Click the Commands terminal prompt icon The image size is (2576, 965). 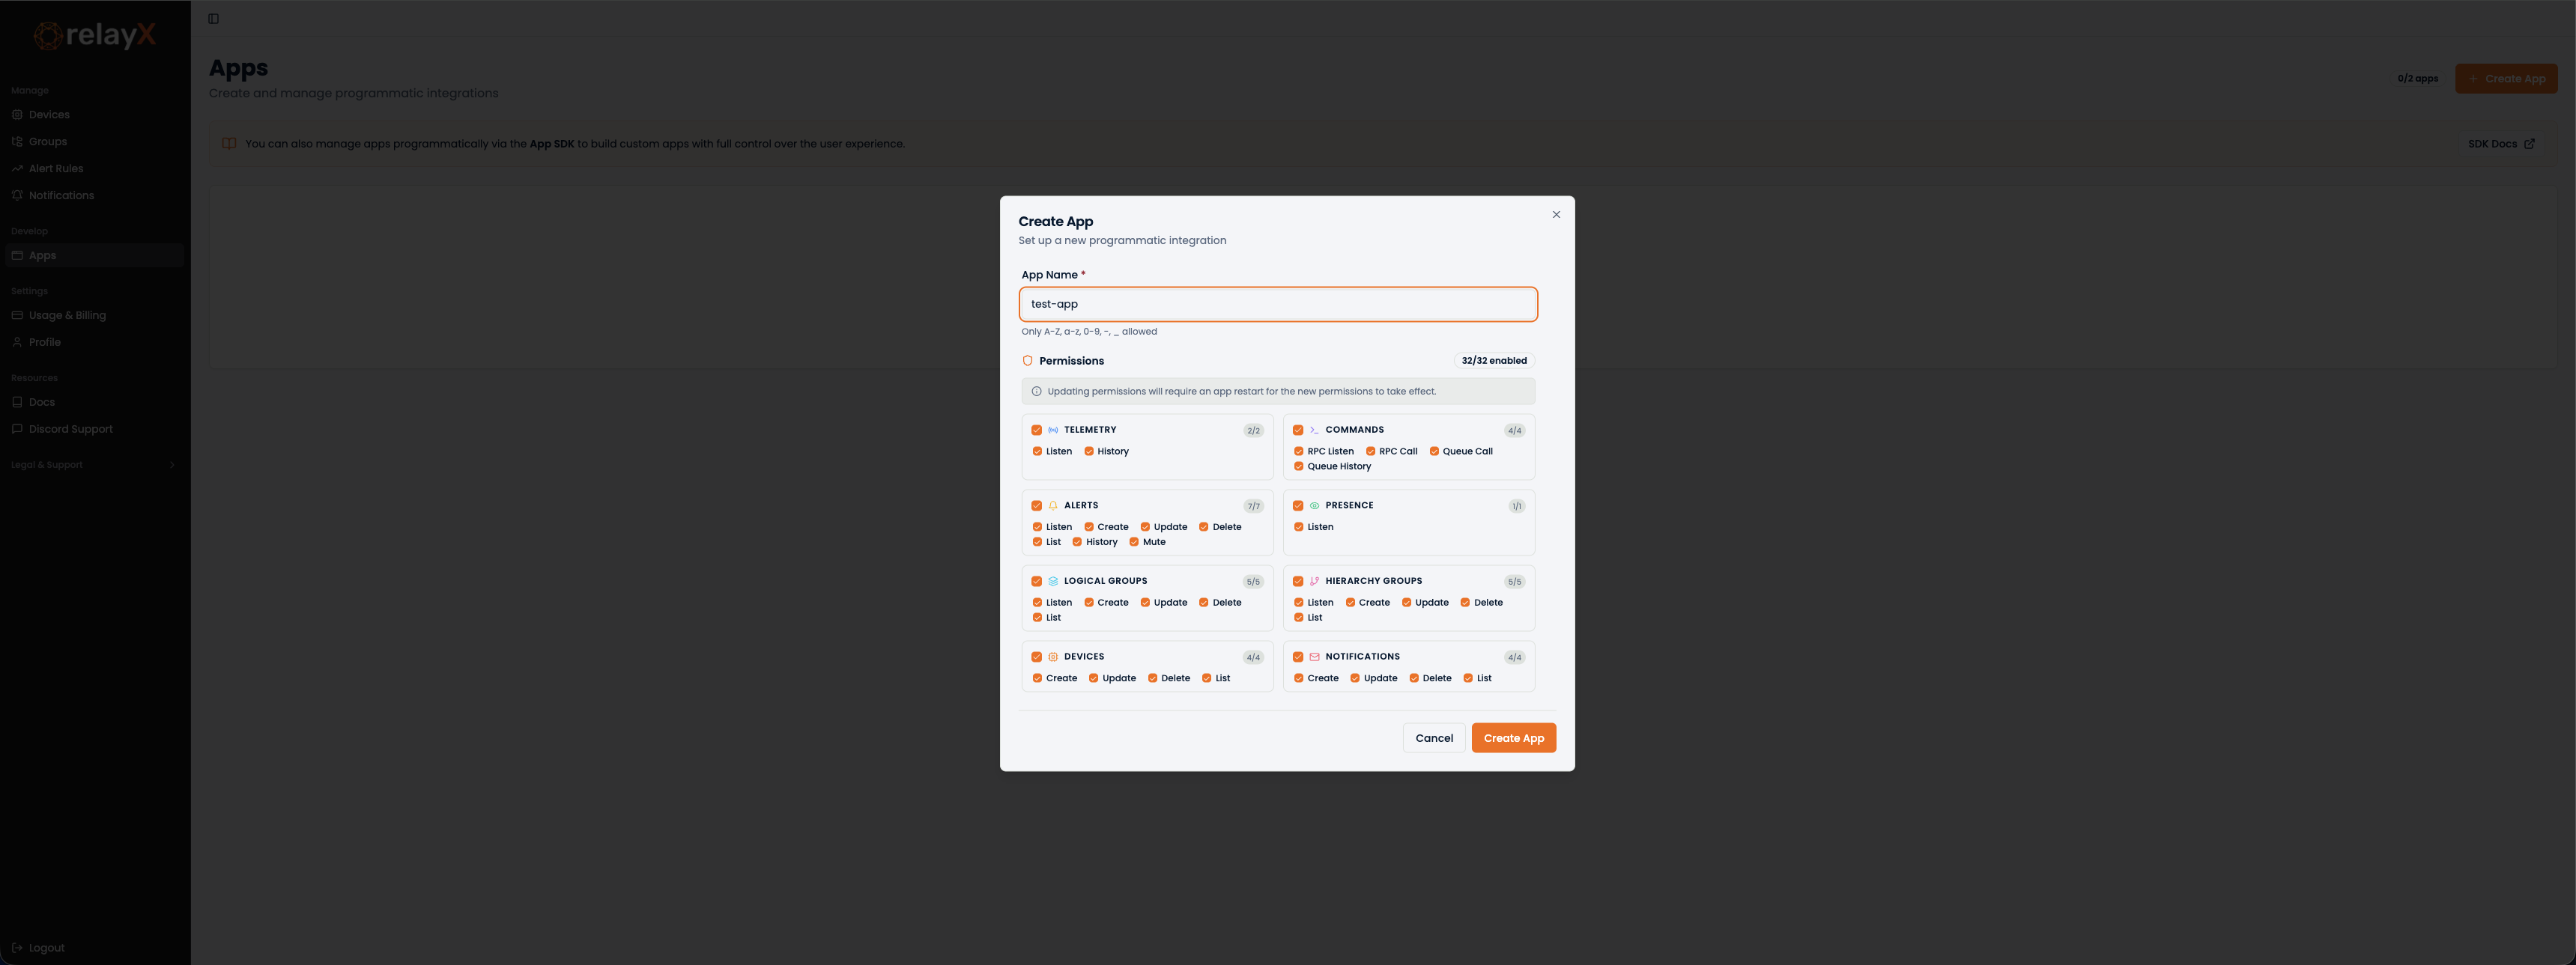click(x=1314, y=430)
